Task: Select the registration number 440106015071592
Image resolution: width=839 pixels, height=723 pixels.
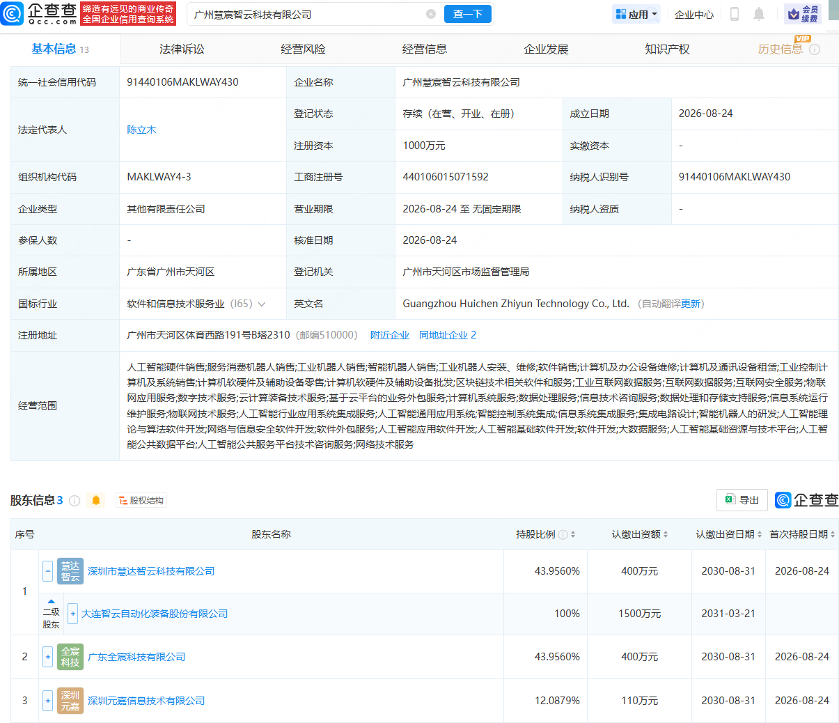Action: [x=446, y=177]
